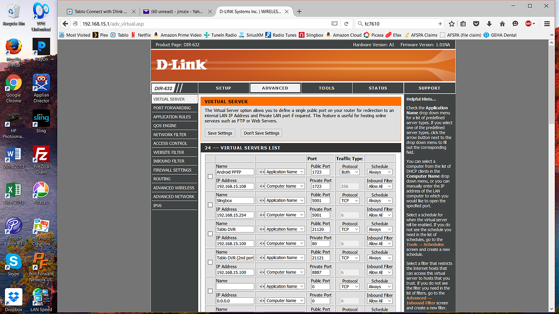Click the Don't Save Settings button
Viewport: 559px width, 314px height.
click(261, 133)
